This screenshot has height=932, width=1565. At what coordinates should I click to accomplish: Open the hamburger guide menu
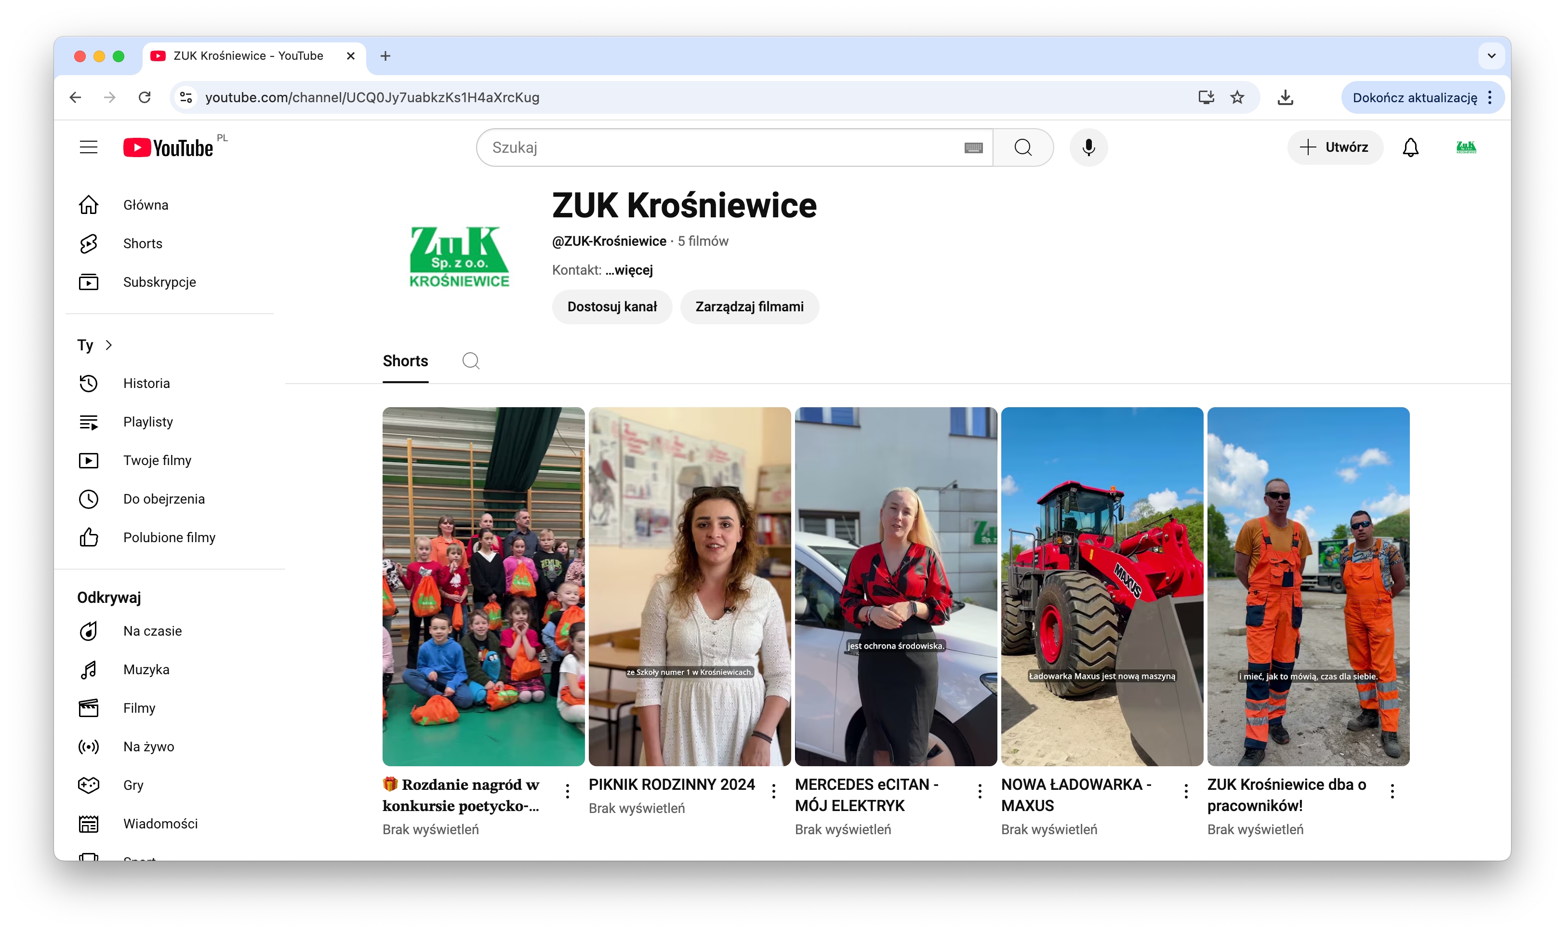point(89,147)
